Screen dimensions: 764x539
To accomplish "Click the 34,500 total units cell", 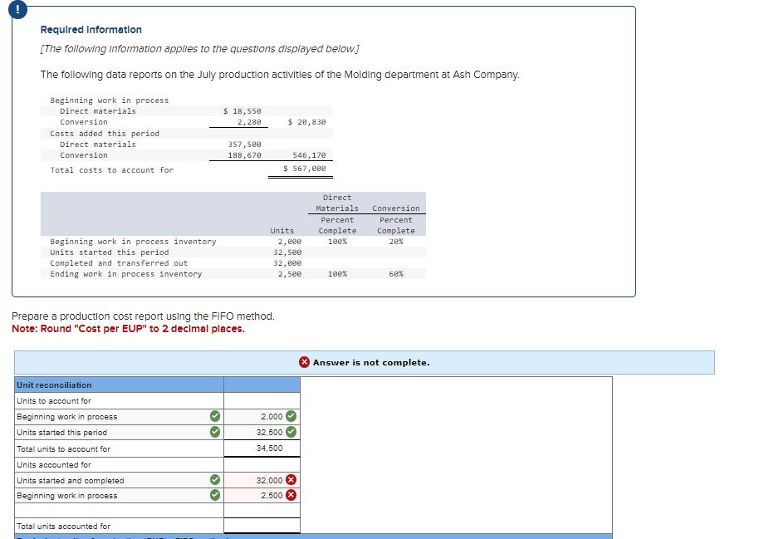I will click(262, 448).
